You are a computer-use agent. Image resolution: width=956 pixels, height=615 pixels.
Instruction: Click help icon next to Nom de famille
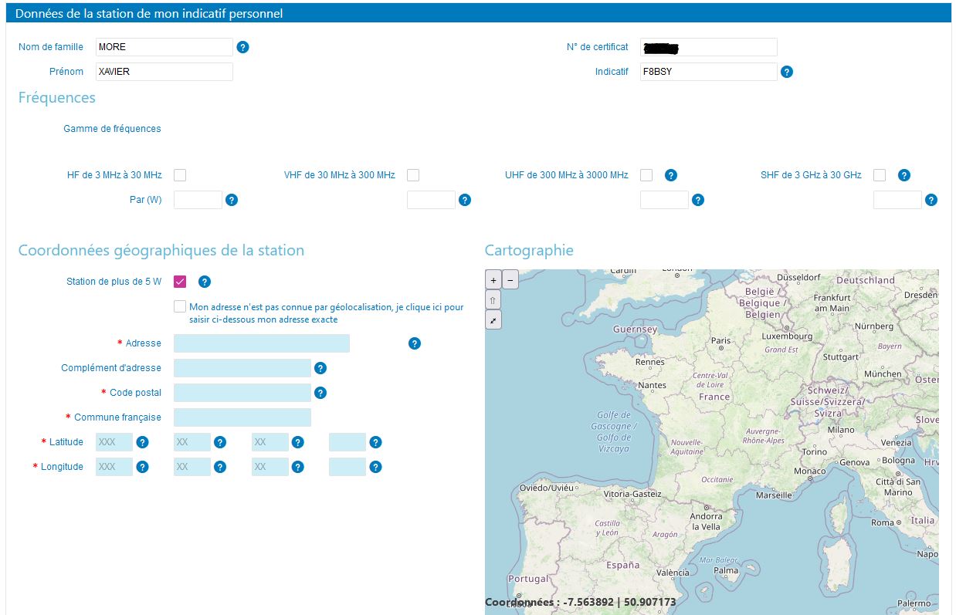[242, 47]
